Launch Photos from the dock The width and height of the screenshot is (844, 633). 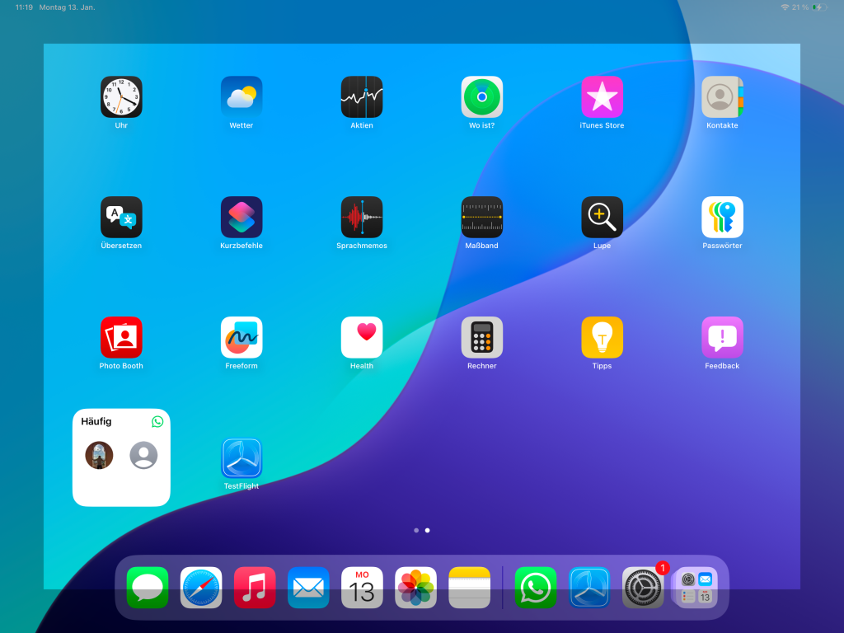415,588
